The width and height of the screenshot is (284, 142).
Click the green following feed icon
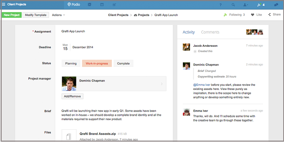pos(225,15)
